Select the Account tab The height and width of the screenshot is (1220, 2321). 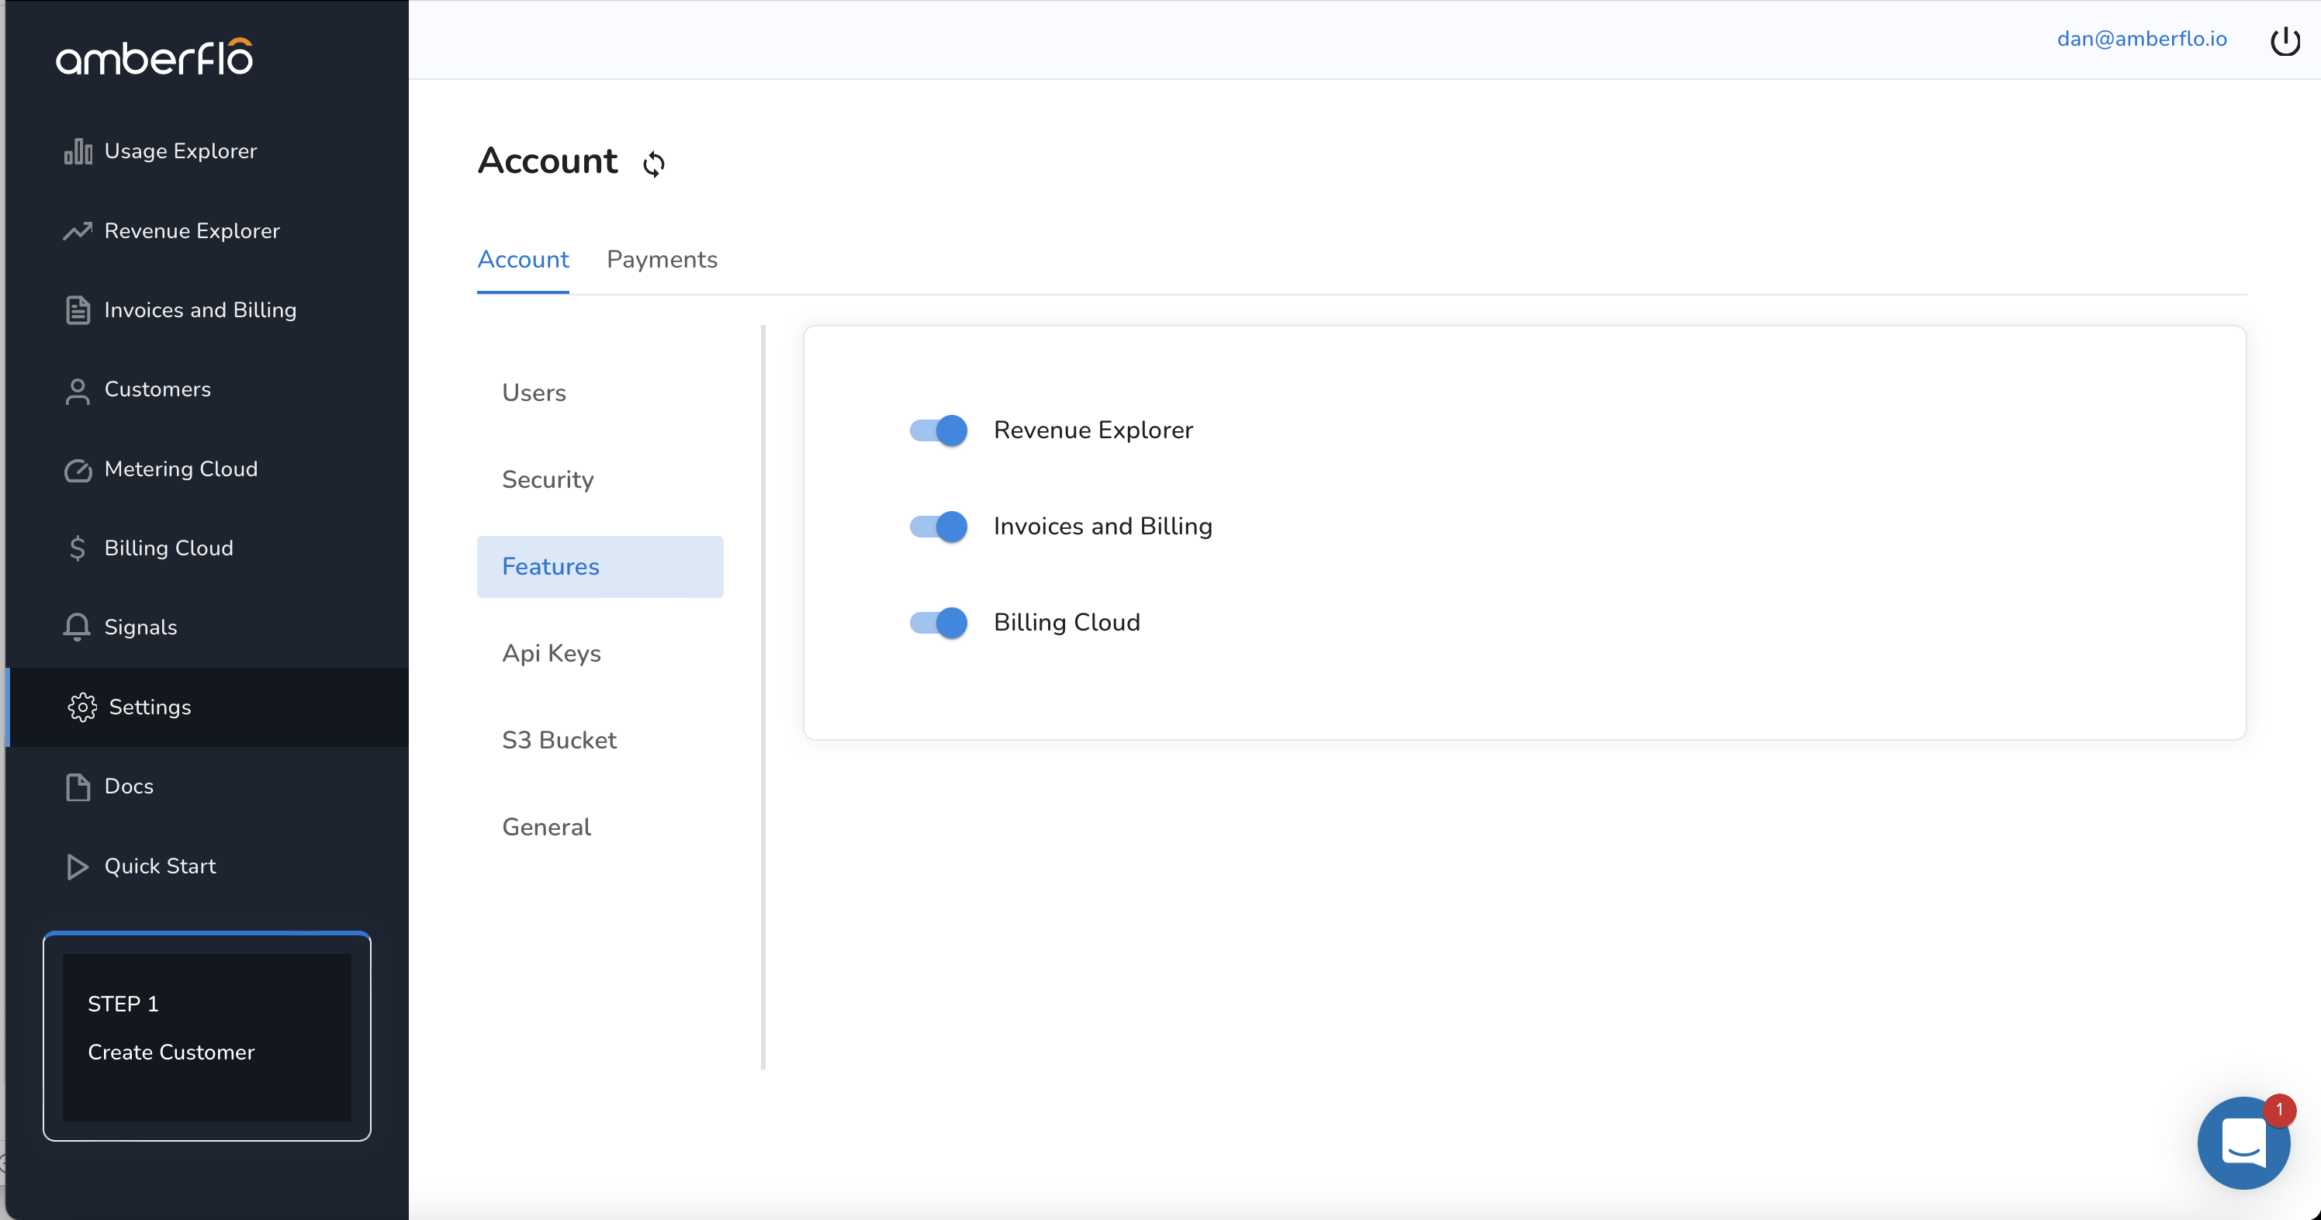point(523,260)
